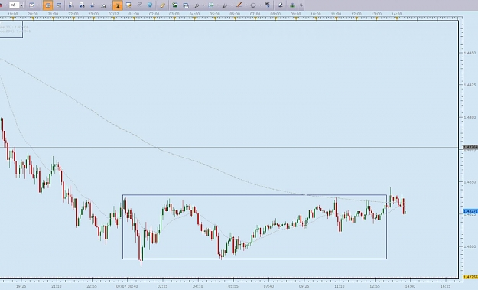The width and height of the screenshot is (478, 290).
Task: Click the 1.4400 price axis label
Action: click(470, 117)
